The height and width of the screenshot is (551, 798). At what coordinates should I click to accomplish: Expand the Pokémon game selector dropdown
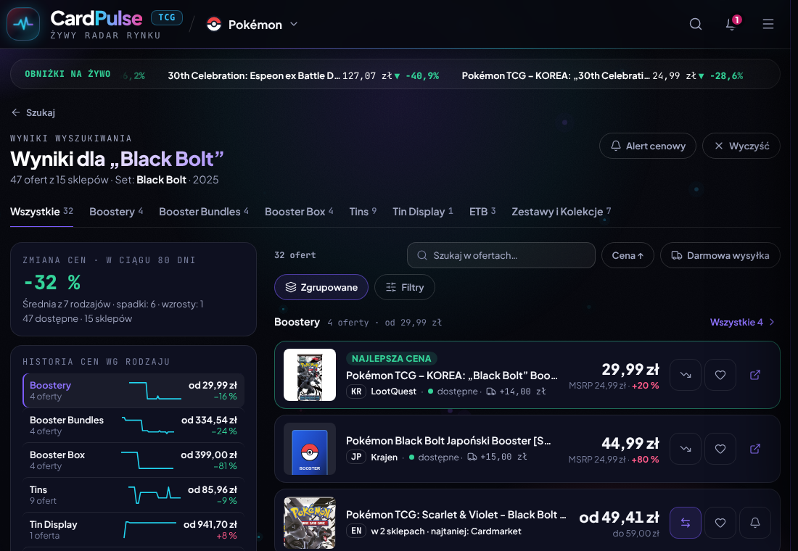pyautogui.click(x=252, y=25)
